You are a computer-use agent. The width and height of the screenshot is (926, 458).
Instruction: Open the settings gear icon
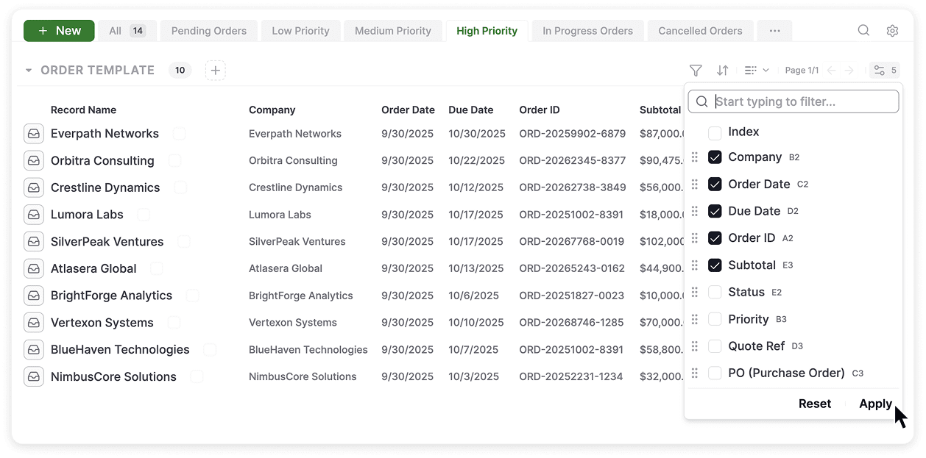(x=892, y=31)
